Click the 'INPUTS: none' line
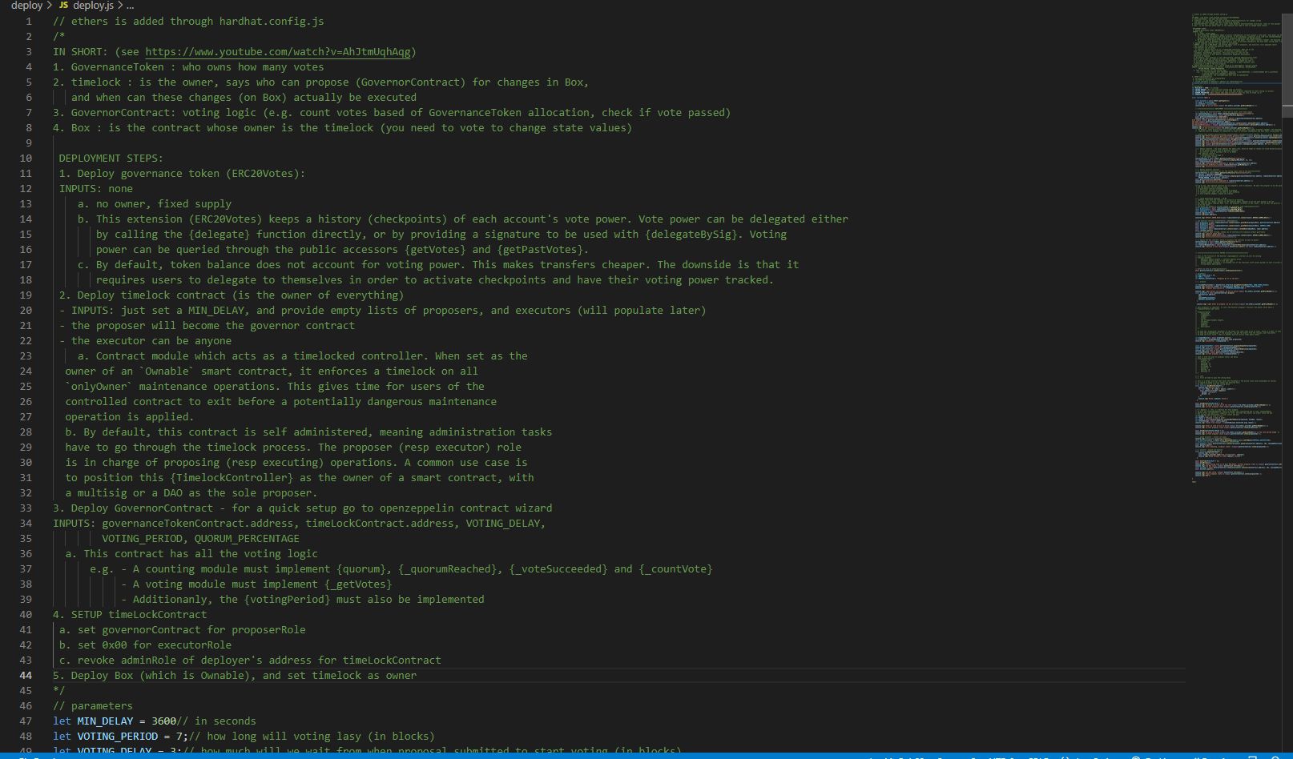 (x=96, y=188)
